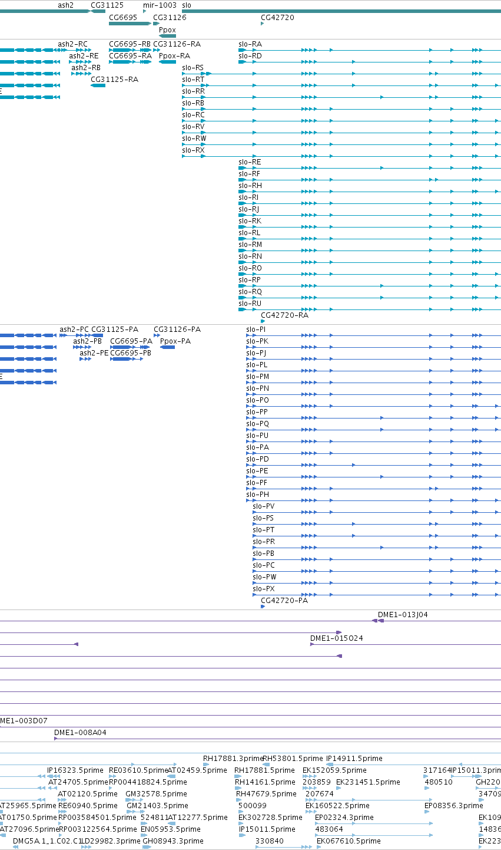Select protein slo-PA label

tap(257, 447)
